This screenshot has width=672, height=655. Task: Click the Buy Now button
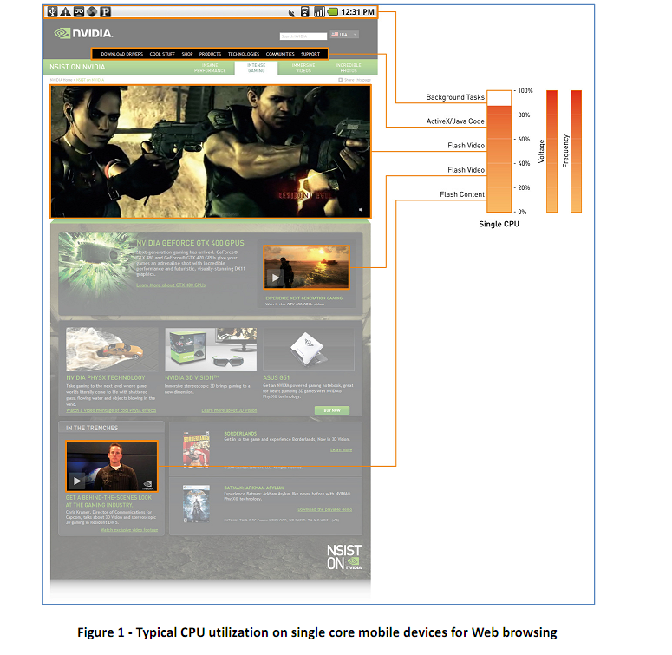pos(332,410)
